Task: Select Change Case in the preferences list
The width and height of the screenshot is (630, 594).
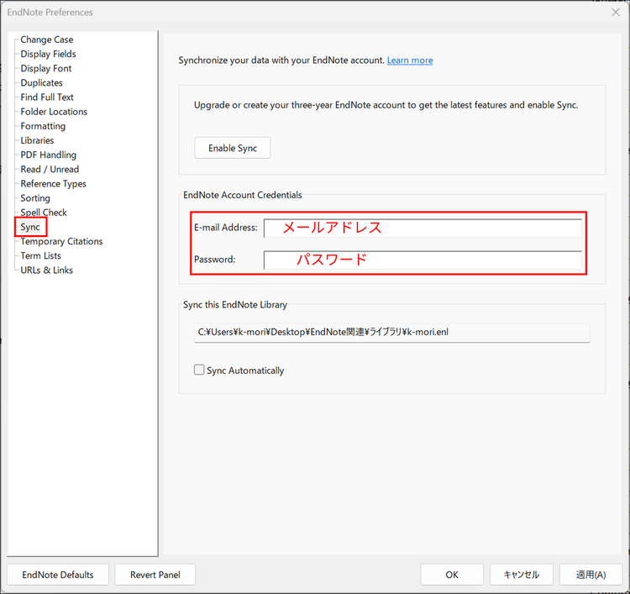Action: [46, 39]
